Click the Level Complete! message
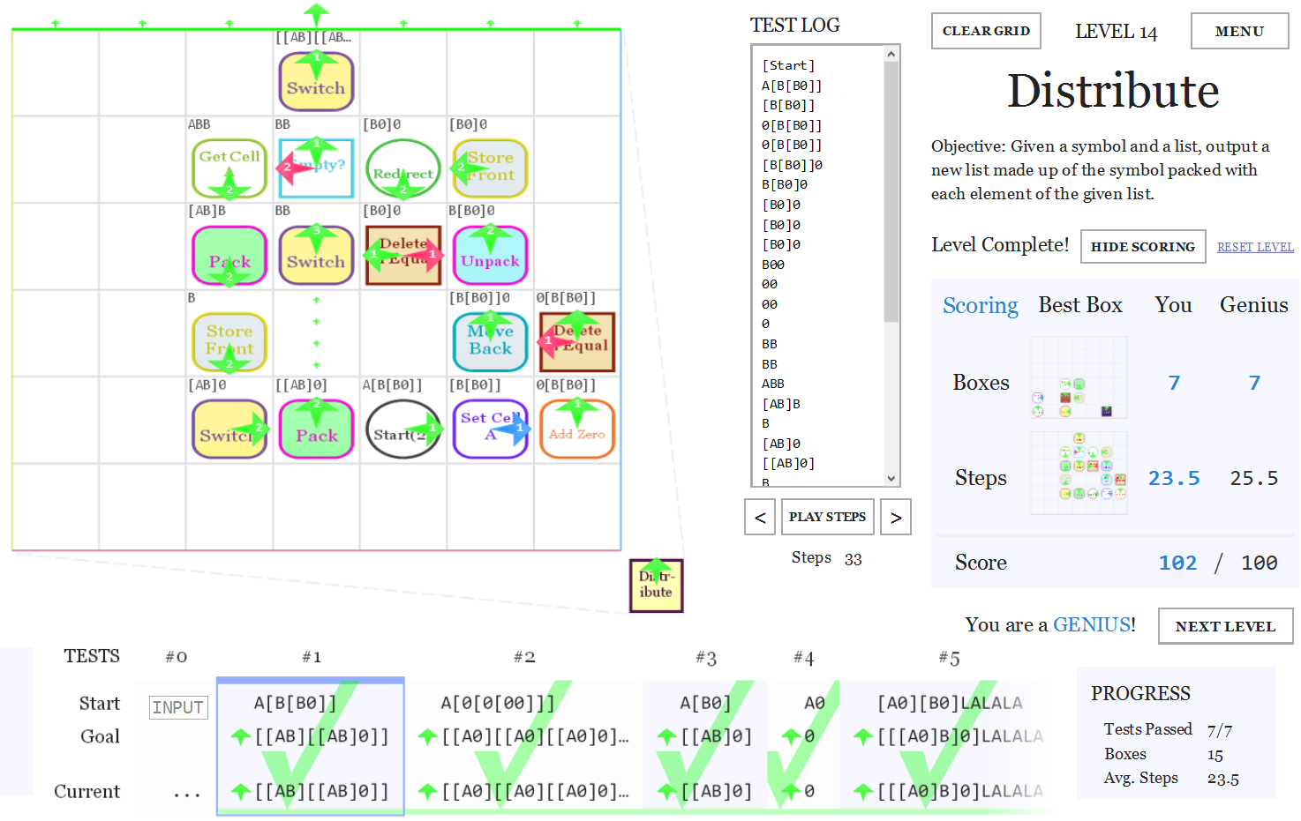 [1000, 244]
